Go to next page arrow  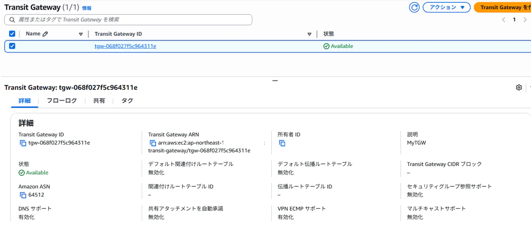point(525,20)
